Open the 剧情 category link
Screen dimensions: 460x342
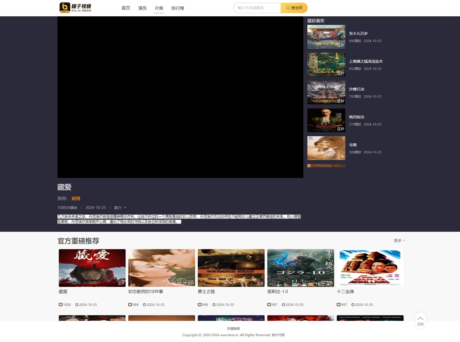pos(76,198)
